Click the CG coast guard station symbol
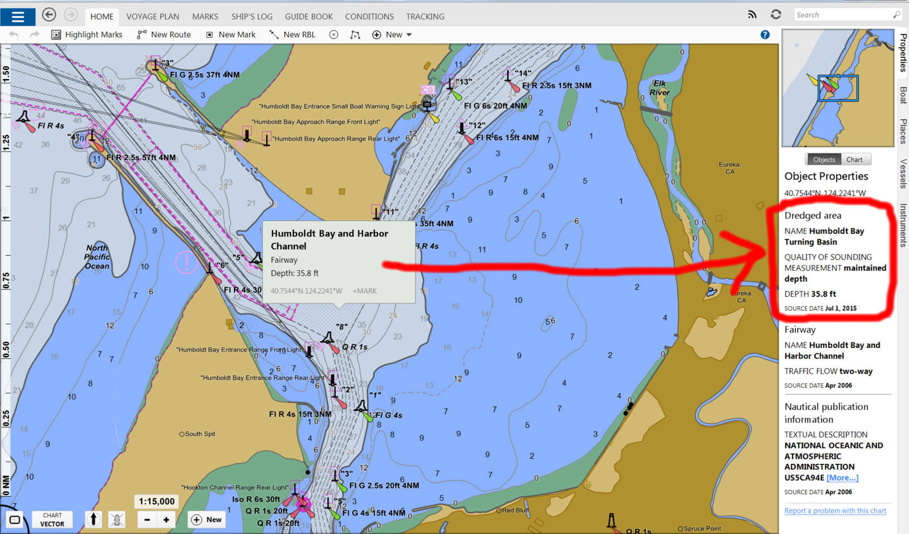The height and width of the screenshot is (534, 909). point(427,90)
